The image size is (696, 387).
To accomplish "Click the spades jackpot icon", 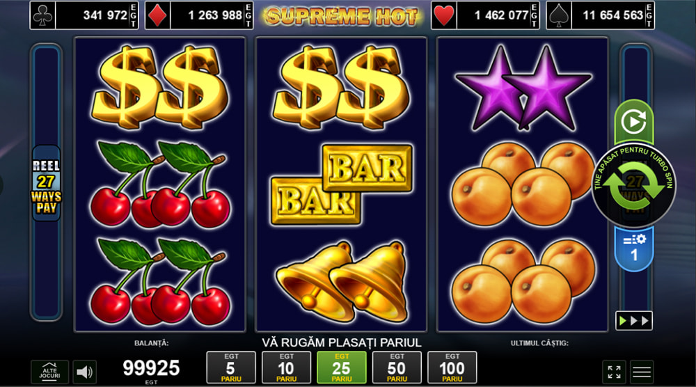I will point(559,15).
